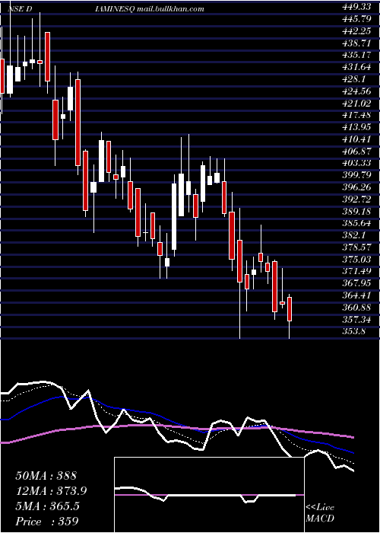The height and width of the screenshot is (533, 380).
Task: Click the 367.95 price axis label
Action: tap(358, 284)
